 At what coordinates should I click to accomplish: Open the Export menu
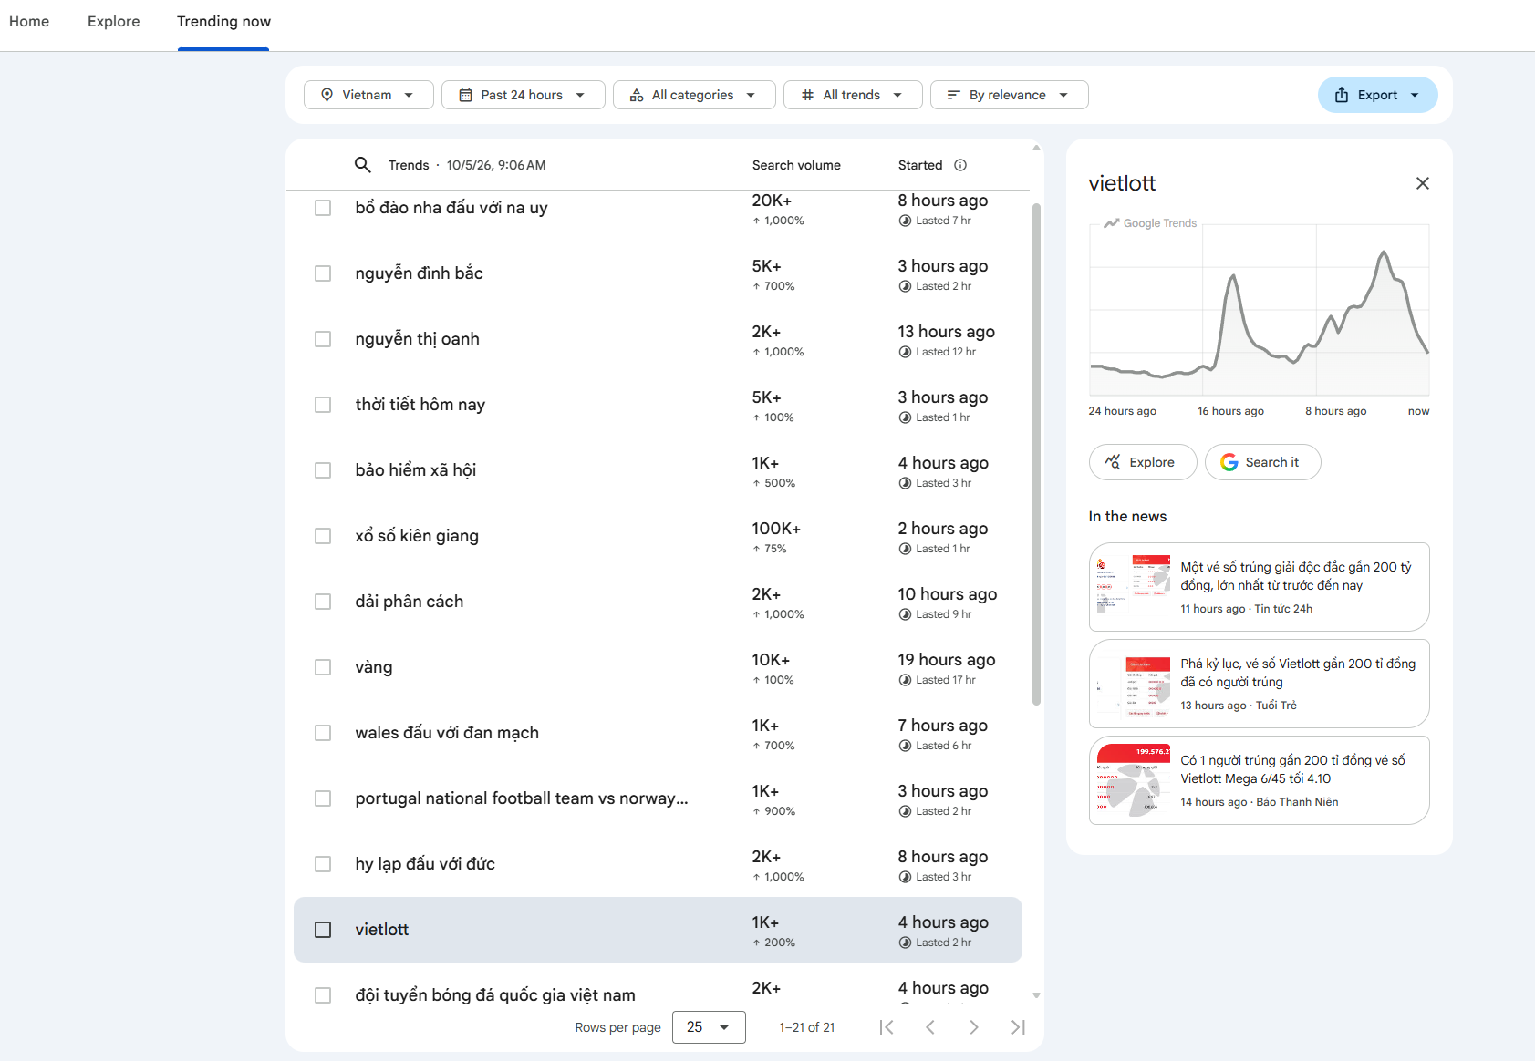click(1377, 95)
